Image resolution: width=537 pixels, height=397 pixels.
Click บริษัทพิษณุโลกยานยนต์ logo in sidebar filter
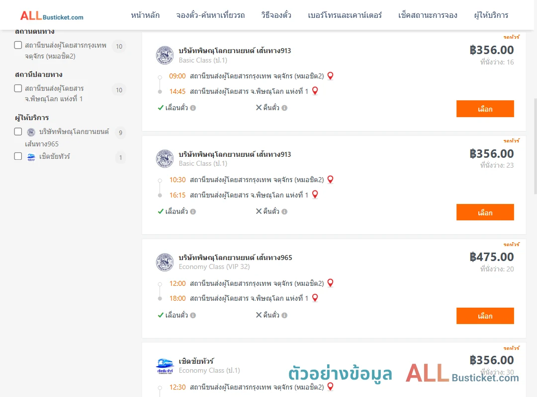pyautogui.click(x=31, y=132)
